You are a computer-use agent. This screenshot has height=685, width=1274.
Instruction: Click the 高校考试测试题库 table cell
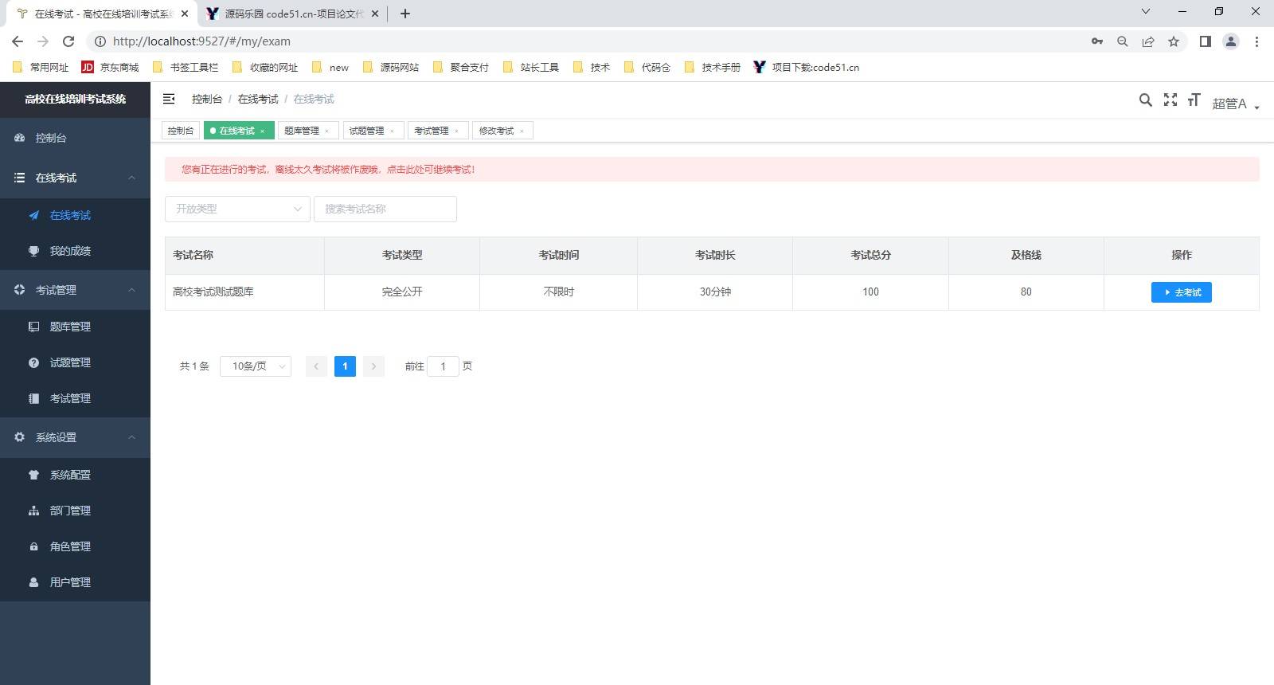[x=244, y=292]
